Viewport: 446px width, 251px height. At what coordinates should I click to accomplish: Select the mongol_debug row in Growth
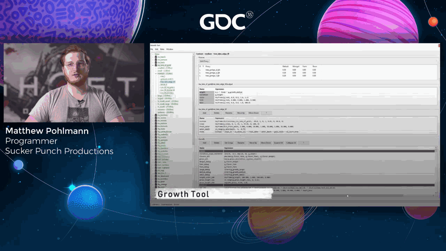[x=317, y=162]
